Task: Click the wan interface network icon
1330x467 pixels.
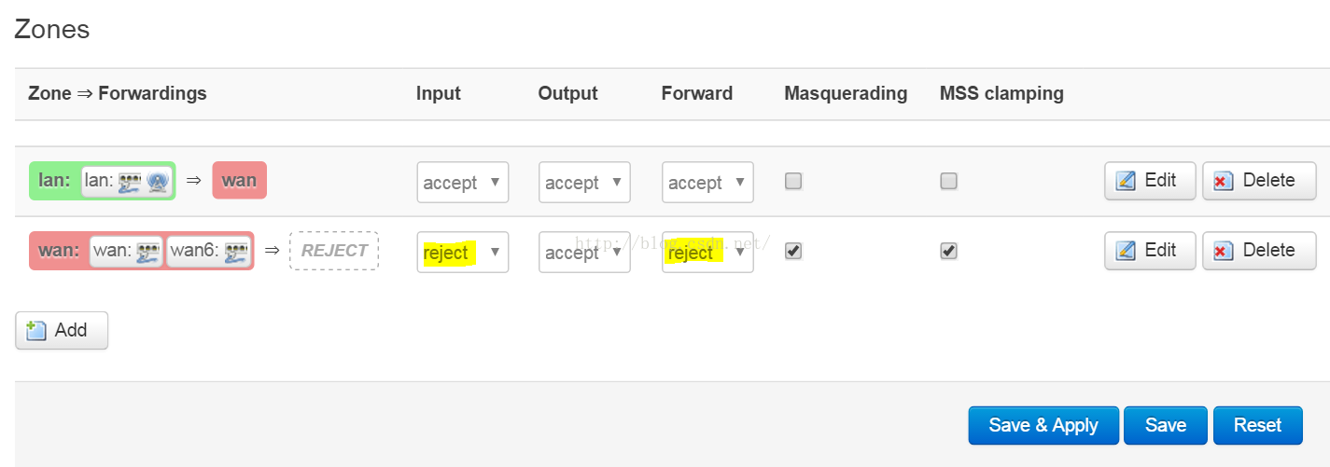Action: click(147, 251)
